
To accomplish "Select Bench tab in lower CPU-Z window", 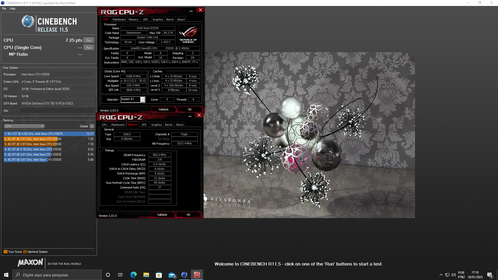I will [169, 125].
